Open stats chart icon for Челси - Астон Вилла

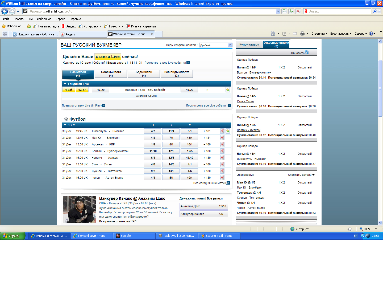(222, 178)
